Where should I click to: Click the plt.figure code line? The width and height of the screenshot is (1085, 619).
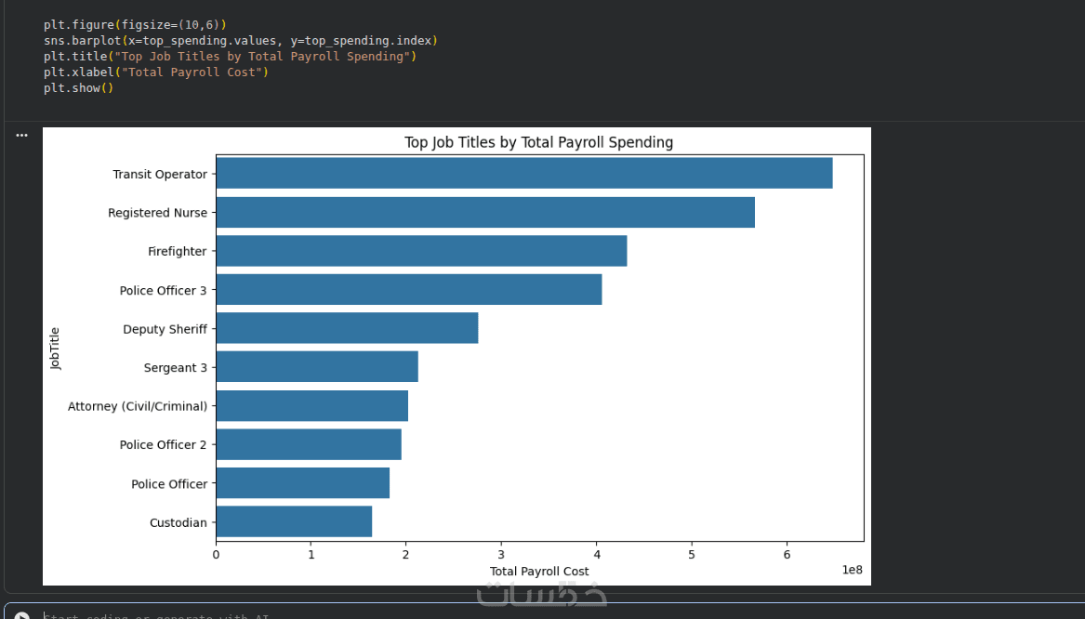pos(135,25)
